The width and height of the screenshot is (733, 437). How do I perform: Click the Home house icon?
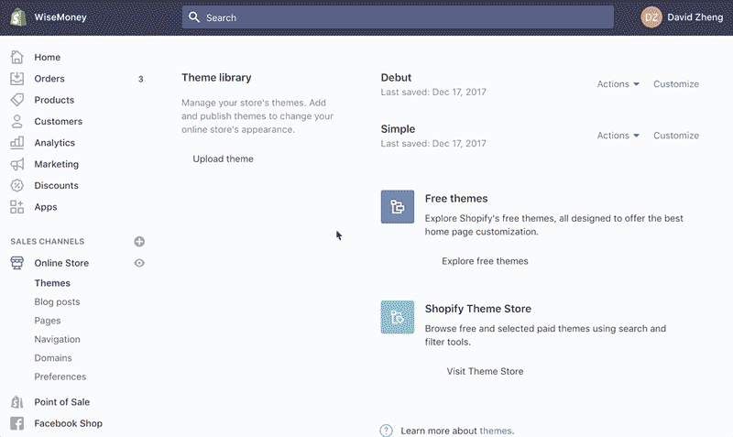tap(16, 57)
